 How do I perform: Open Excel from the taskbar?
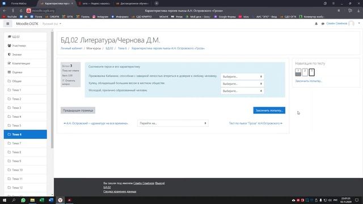click(41, 200)
